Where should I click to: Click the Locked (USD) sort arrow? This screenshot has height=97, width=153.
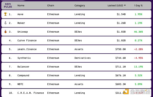[125, 5]
